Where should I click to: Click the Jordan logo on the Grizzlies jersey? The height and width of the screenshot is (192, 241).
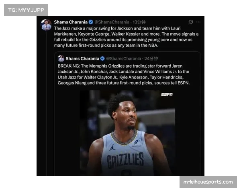pos(112,147)
